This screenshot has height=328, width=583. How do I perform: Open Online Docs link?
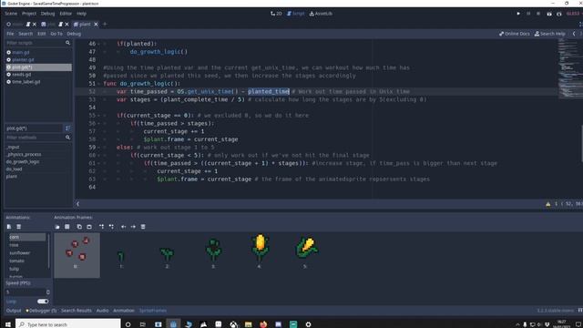pos(514,34)
